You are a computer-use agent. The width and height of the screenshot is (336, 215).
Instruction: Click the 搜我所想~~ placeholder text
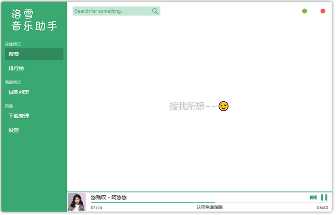pyautogui.click(x=193, y=106)
